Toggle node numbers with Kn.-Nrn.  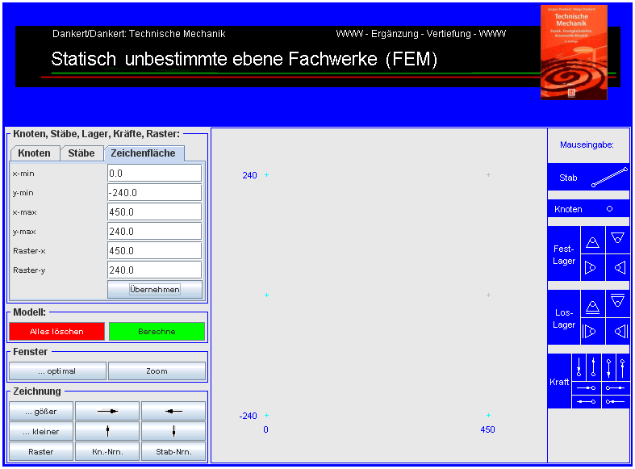pyautogui.click(x=107, y=452)
